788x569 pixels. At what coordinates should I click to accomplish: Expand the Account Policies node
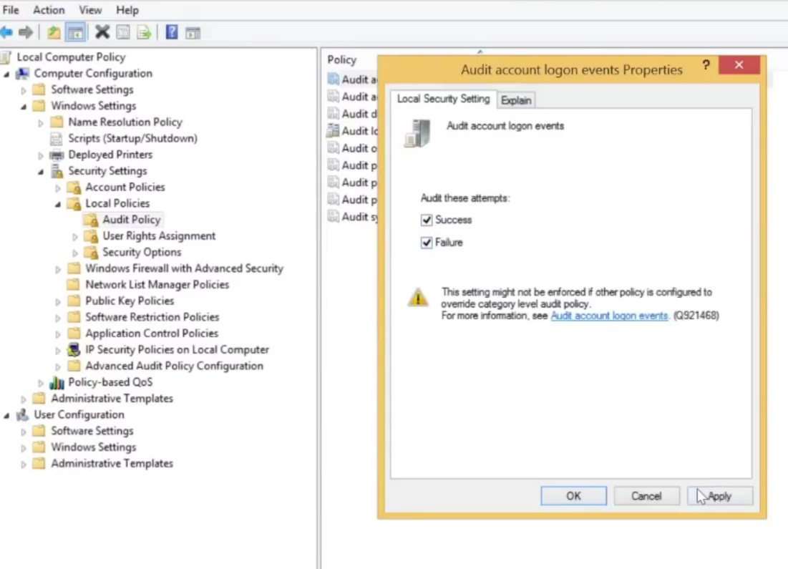coord(58,188)
